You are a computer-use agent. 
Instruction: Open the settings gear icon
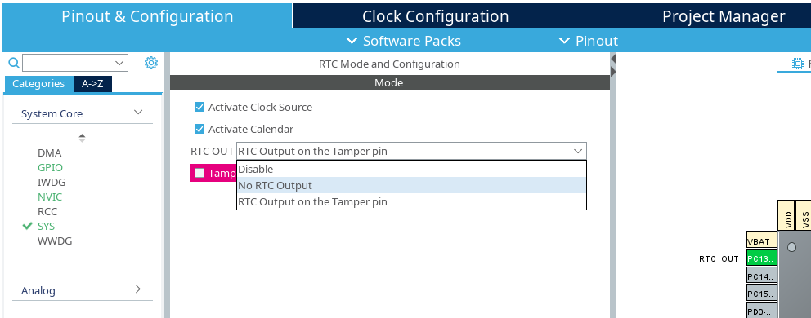point(151,63)
